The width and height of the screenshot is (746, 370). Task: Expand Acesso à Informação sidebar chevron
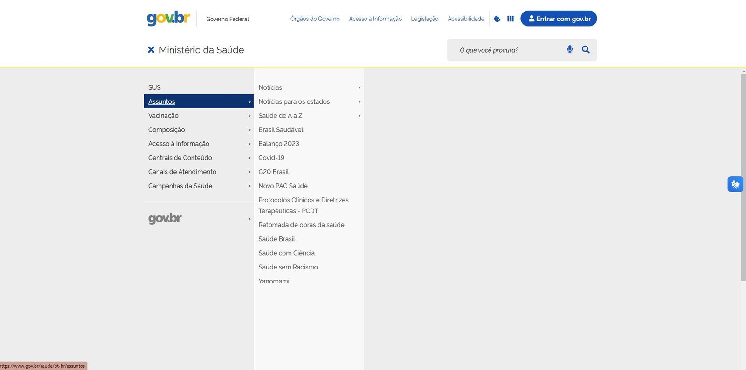[x=249, y=144]
